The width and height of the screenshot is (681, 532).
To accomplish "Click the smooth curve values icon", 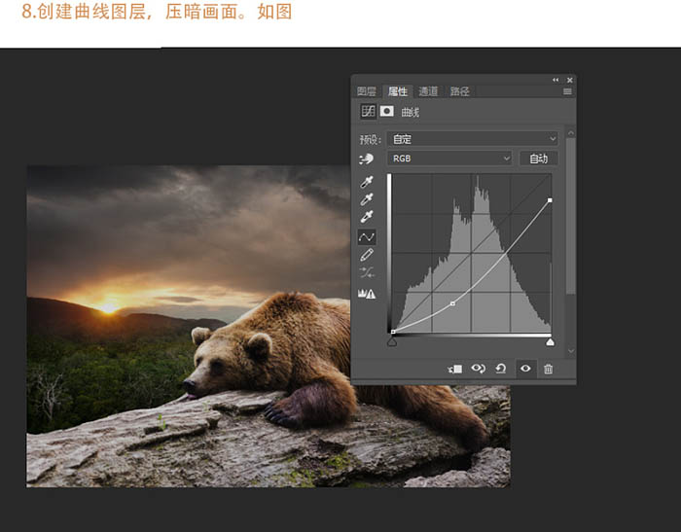I will [367, 272].
